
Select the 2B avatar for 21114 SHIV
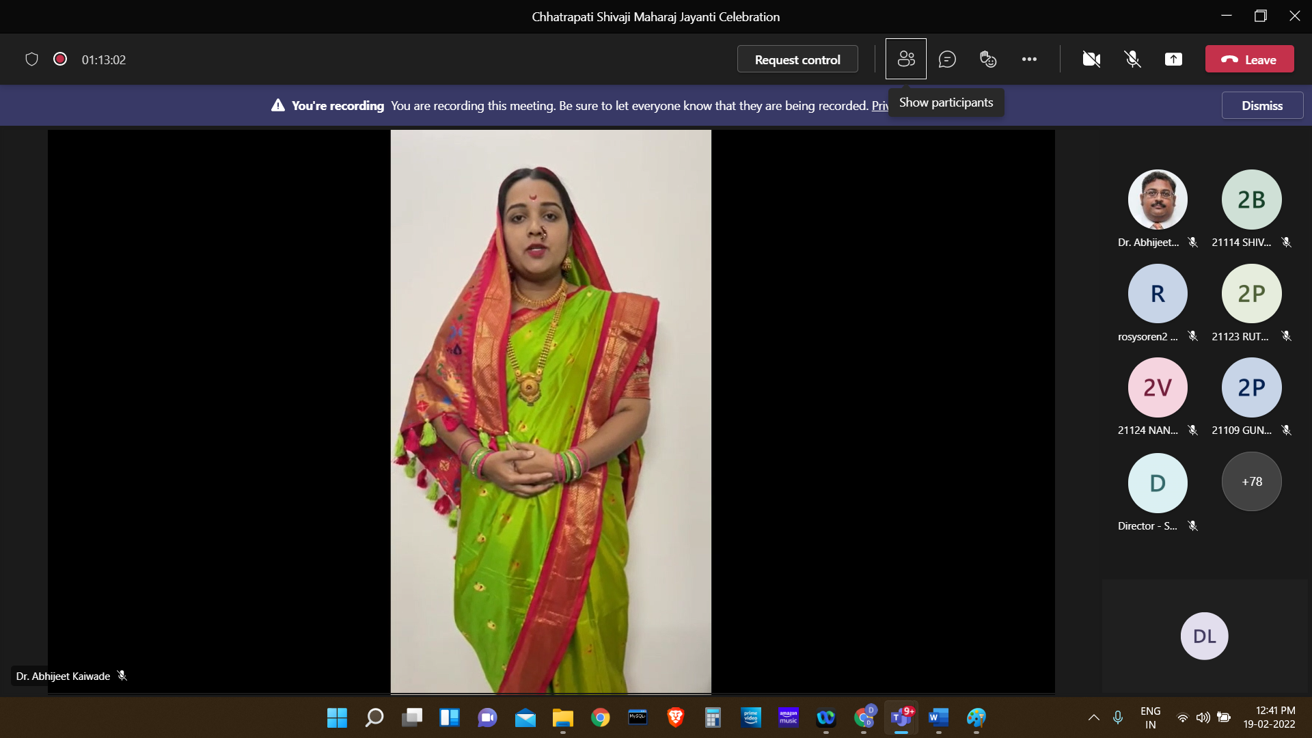pyautogui.click(x=1251, y=200)
